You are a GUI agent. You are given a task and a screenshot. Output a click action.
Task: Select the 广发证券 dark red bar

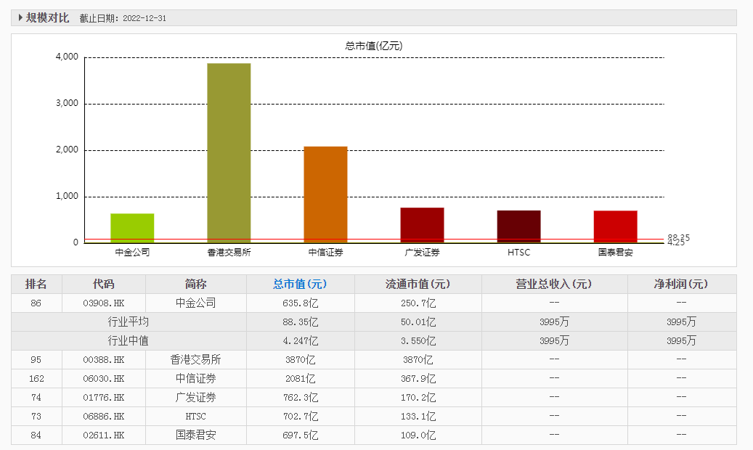422,225
